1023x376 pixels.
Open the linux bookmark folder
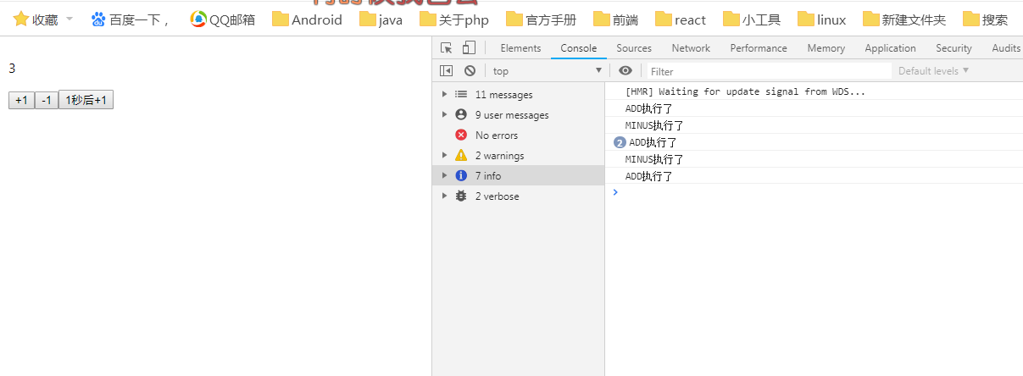coord(822,19)
